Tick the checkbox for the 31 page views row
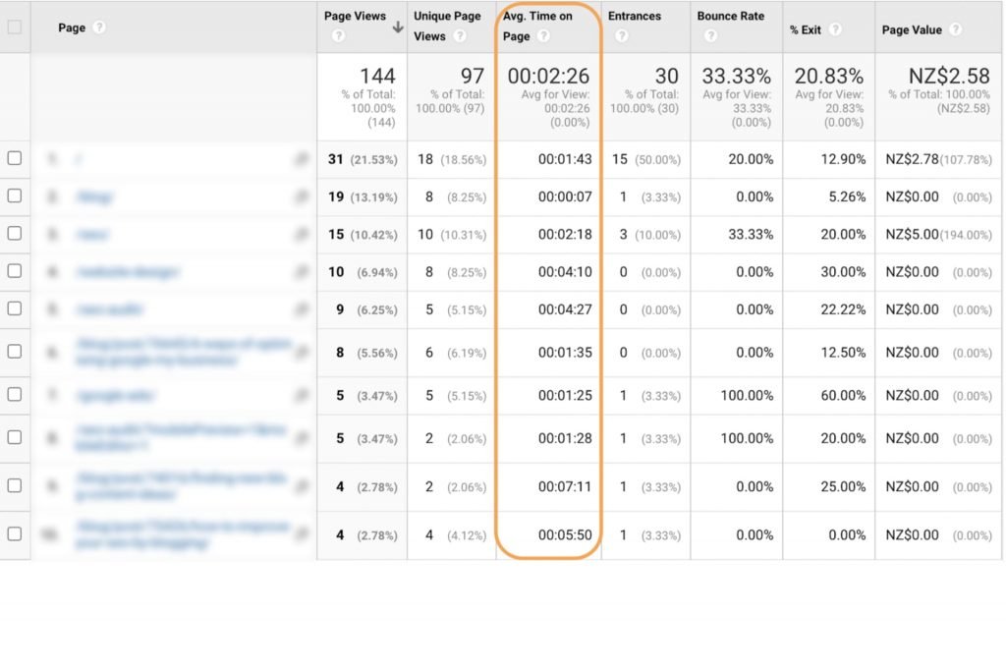Viewport: 1006px width, 671px height. click(x=14, y=158)
